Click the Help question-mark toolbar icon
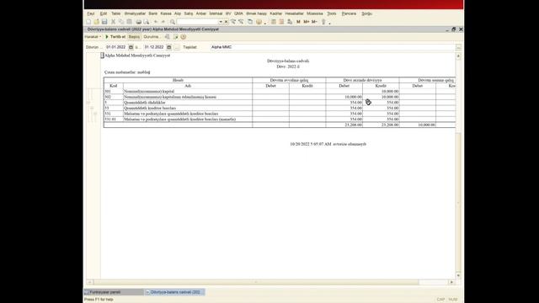This screenshot has width=539, height=303. pos(259,22)
